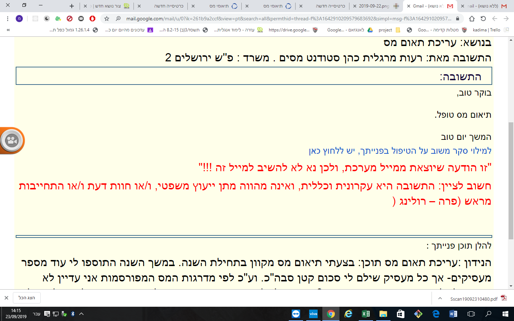
Task: Click the grayed-out extension icon in toolbar
Action: (35, 18)
